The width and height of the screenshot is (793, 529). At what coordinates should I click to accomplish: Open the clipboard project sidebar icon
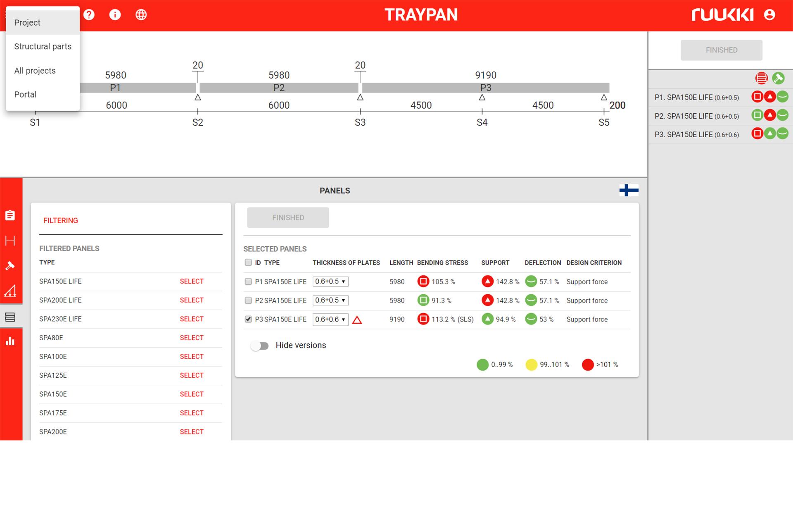[10, 215]
